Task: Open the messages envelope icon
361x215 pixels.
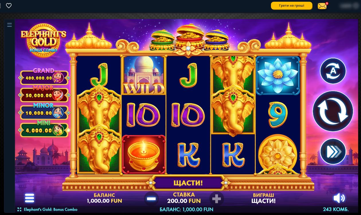Action: (322, 6)
